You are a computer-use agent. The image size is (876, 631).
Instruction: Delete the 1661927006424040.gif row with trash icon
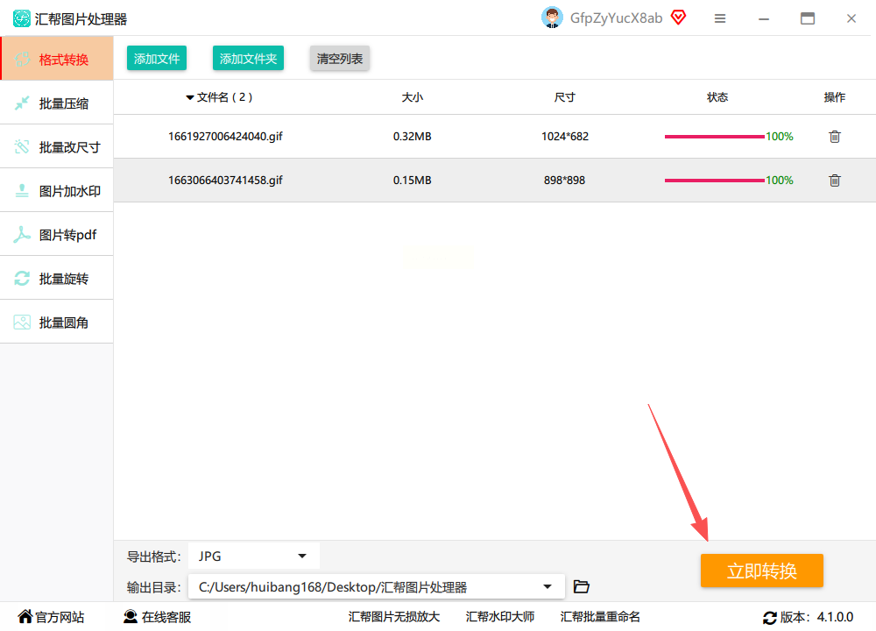[835, 137]
